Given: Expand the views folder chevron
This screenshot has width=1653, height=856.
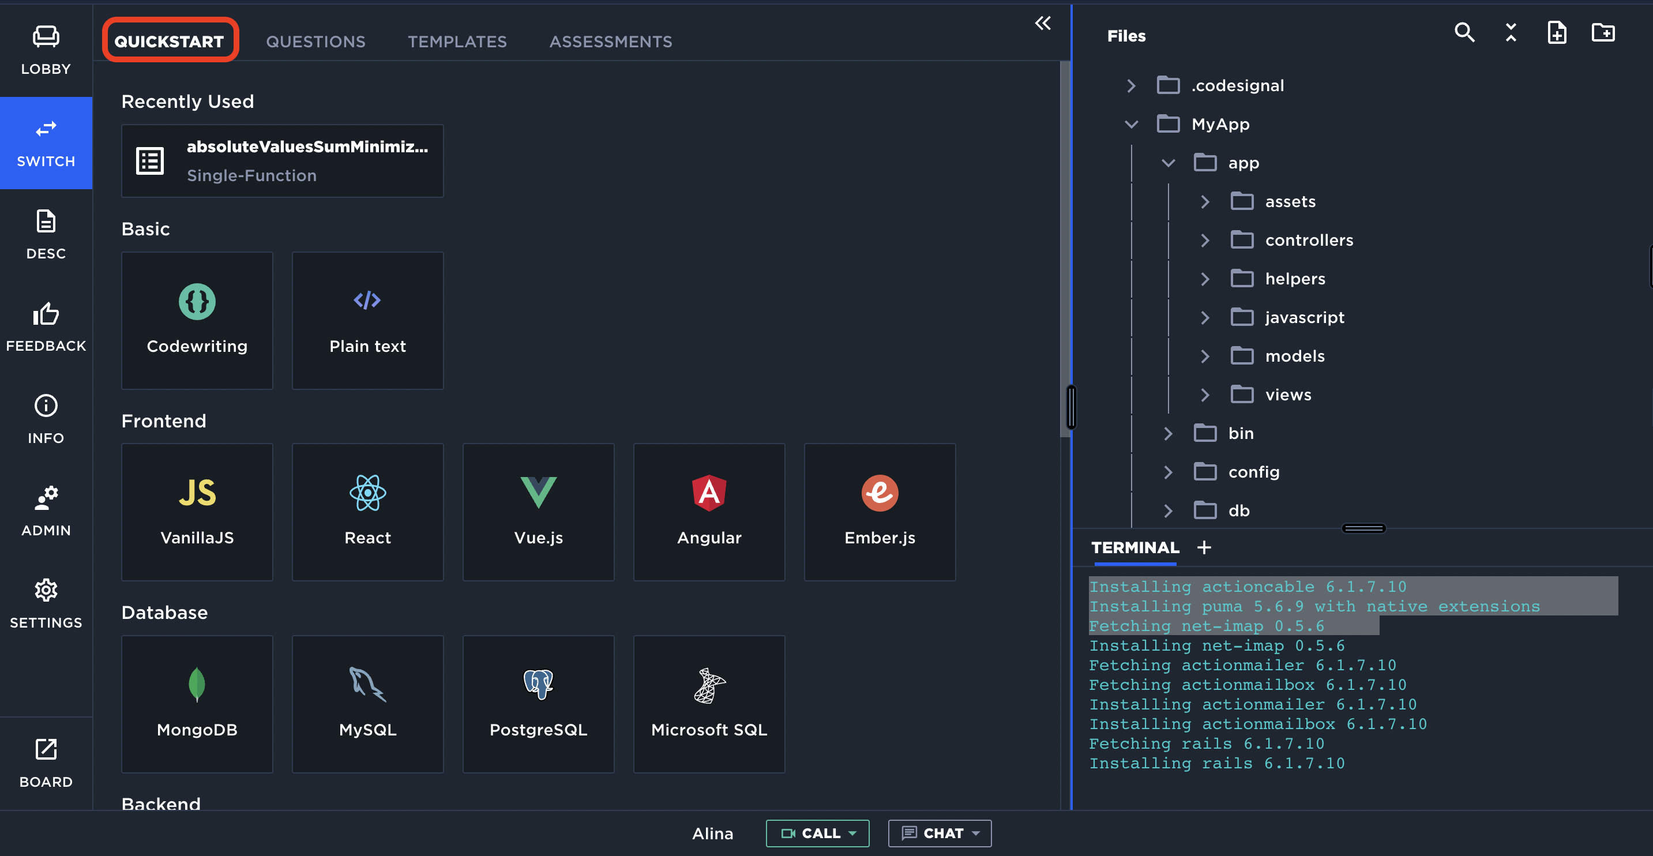Looking at the screenshot, I should 1205,395.
